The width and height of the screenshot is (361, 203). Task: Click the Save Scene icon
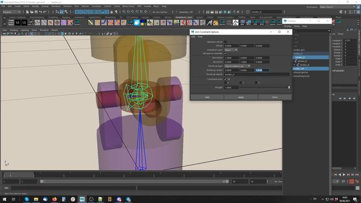coord(36,12)
